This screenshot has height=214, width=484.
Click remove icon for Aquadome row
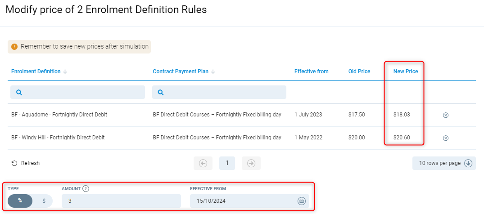tap(446, 115)
